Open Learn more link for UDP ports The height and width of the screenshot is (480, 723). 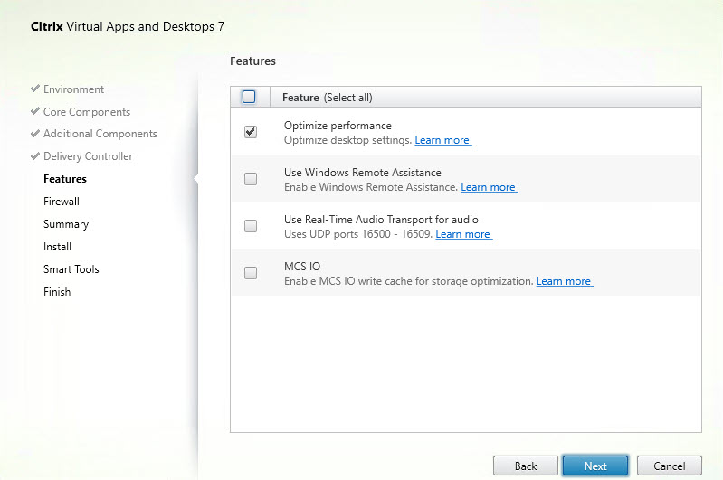462,234
